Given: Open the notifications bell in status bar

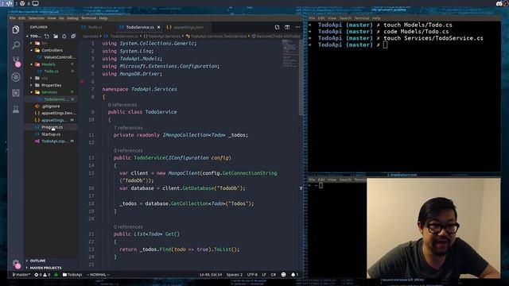Looking at the screenshot, I should 294,275.
